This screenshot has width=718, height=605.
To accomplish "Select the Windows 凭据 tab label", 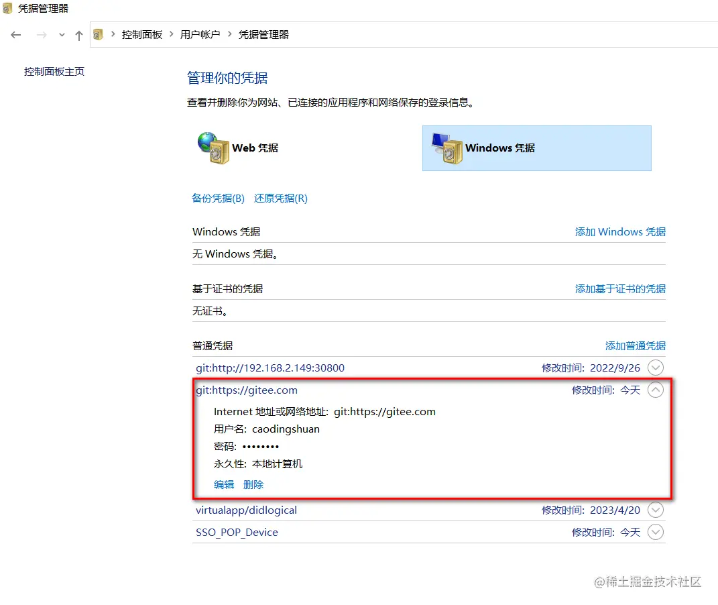I will click(500, 148).
